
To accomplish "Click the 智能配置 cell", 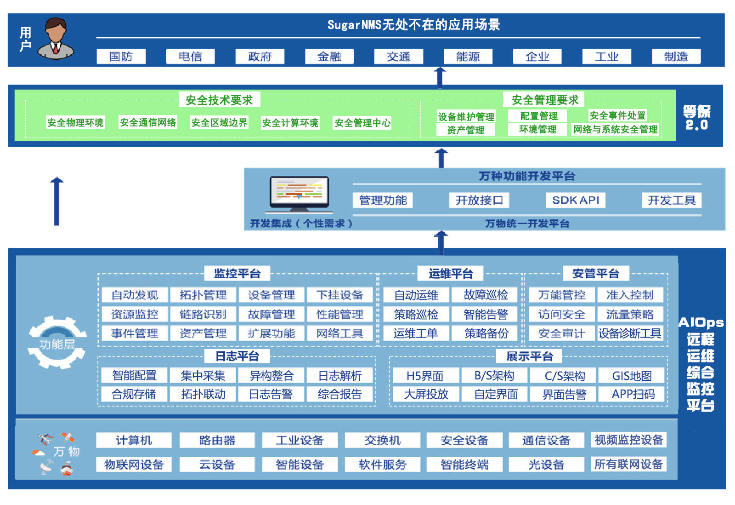I will pos(134,375).
